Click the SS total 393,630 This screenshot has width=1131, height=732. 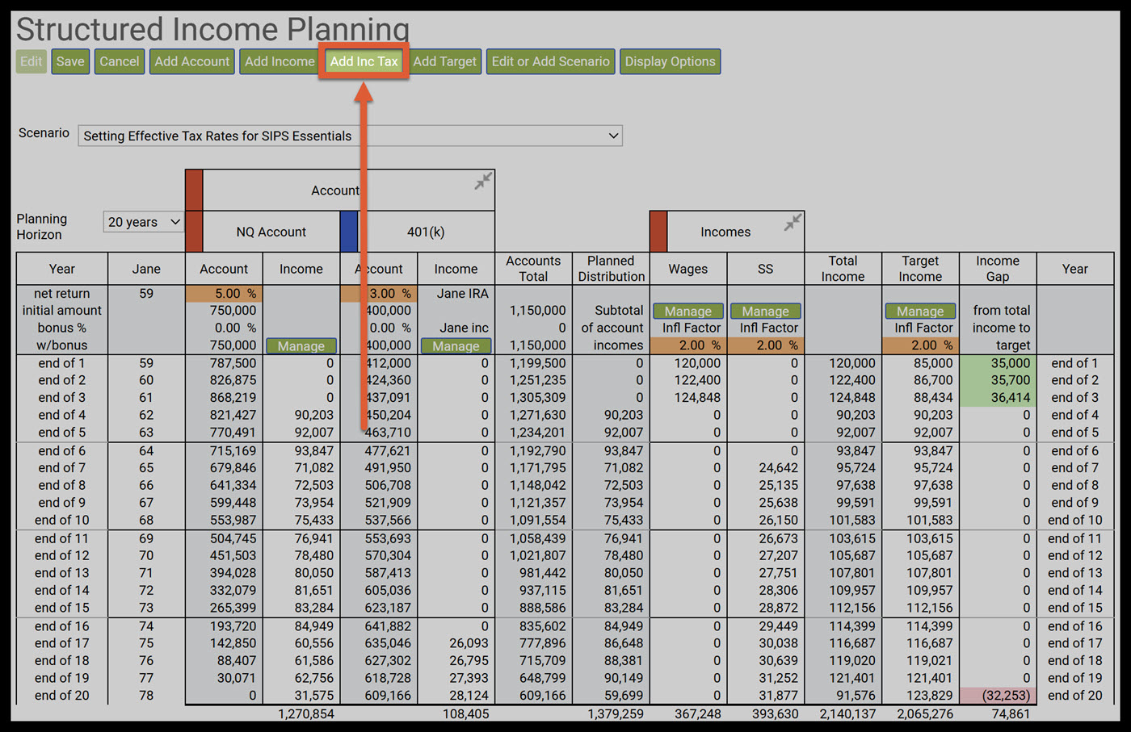776,714
